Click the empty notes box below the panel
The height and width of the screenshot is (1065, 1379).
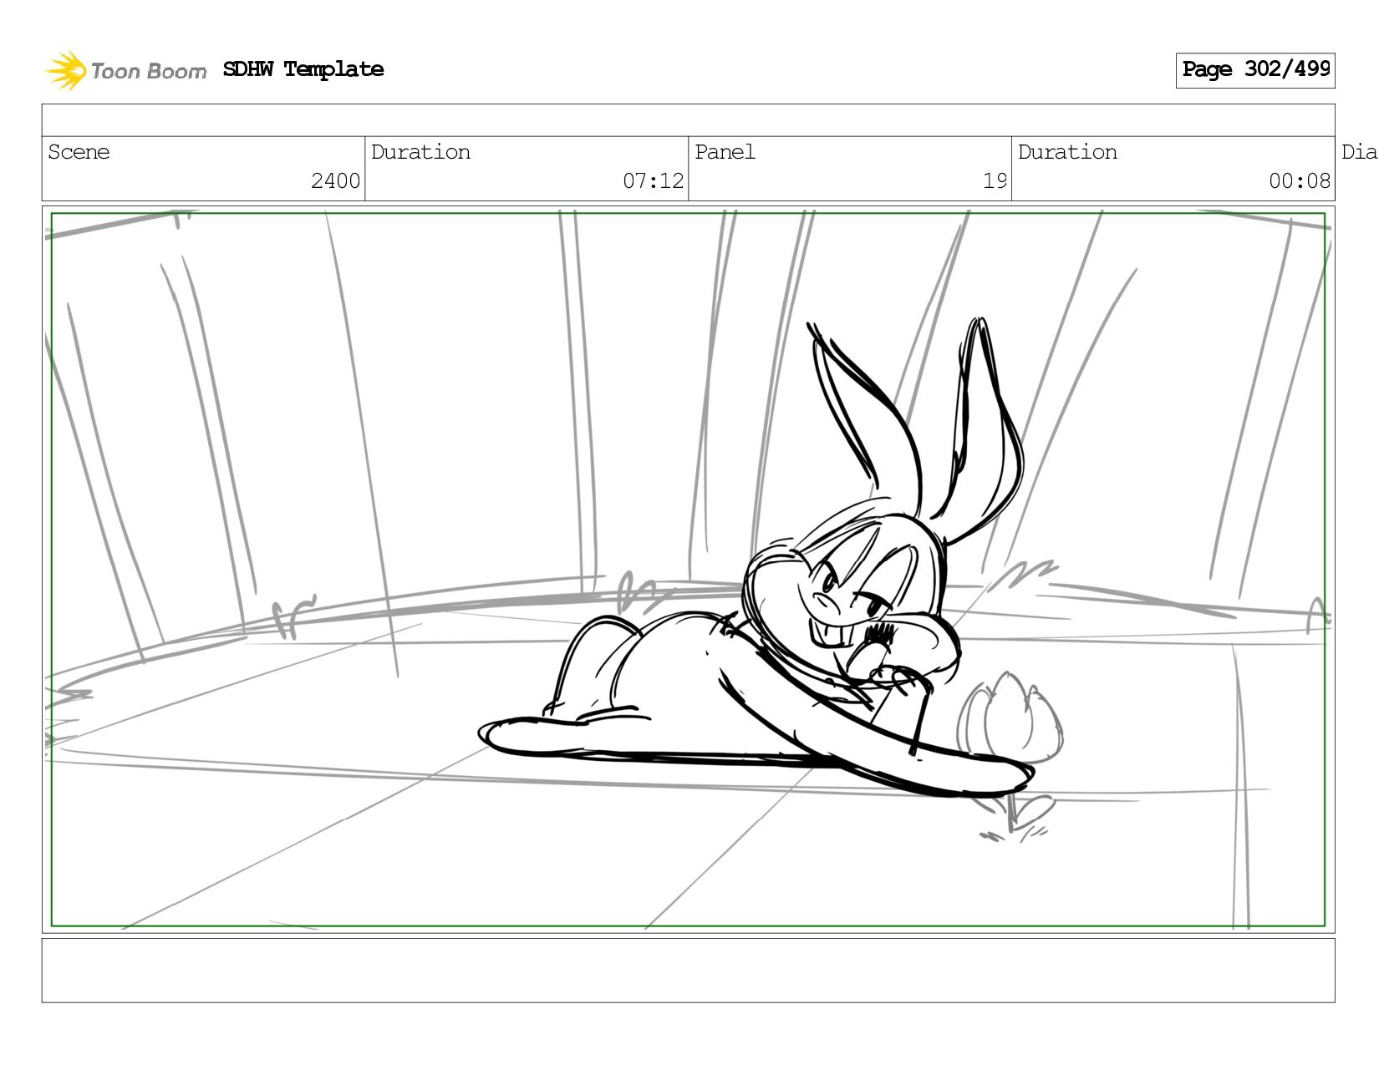[x=688, y=971]
